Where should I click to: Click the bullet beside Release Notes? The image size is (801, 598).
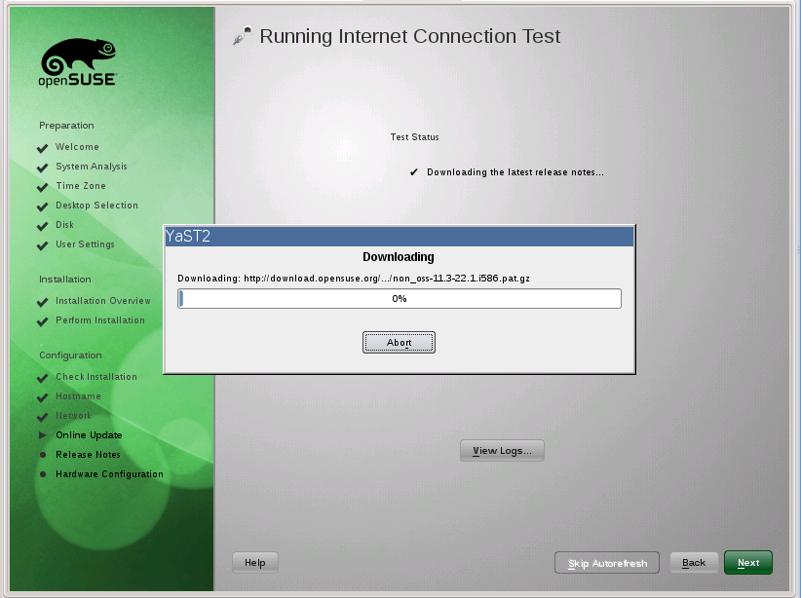[x=43, y=455]
